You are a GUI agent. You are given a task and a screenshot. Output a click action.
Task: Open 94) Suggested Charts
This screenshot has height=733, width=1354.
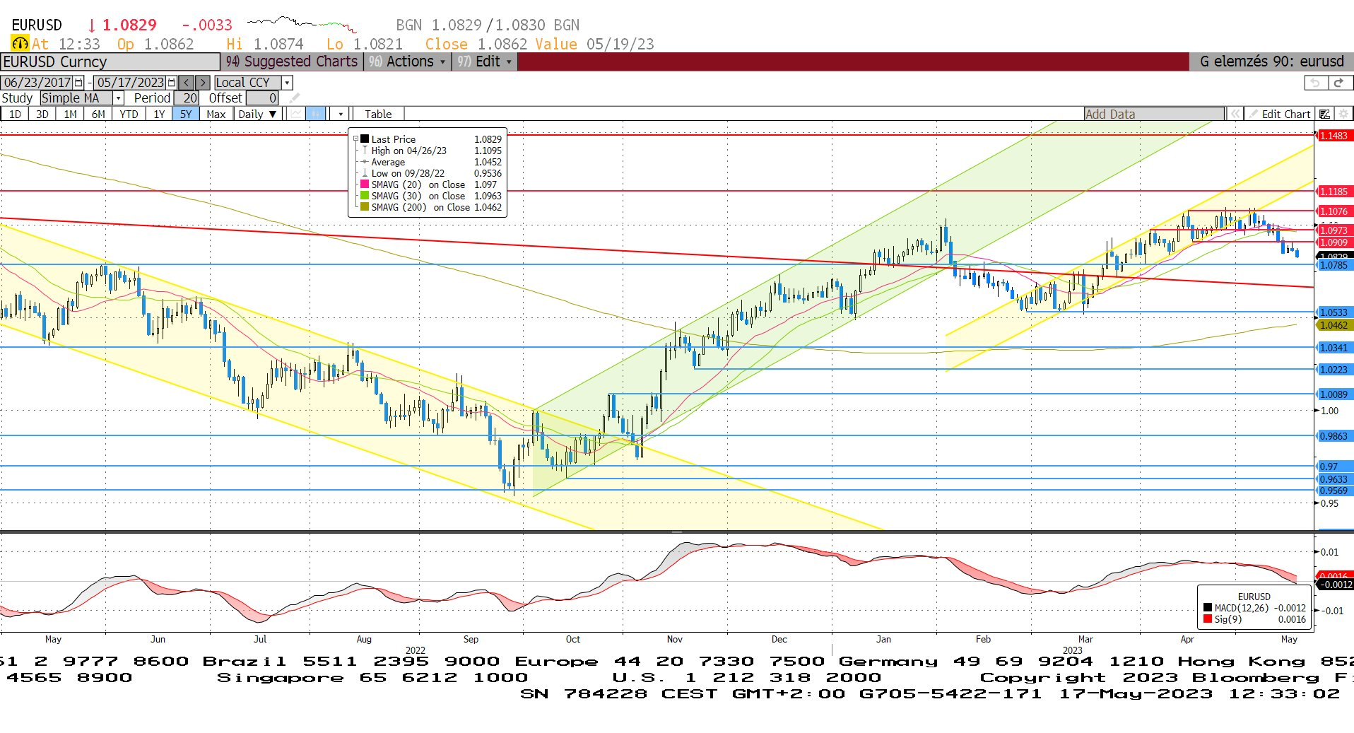(292, 61)
